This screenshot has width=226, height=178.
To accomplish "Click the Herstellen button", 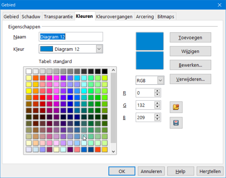I will coord(210,171).
